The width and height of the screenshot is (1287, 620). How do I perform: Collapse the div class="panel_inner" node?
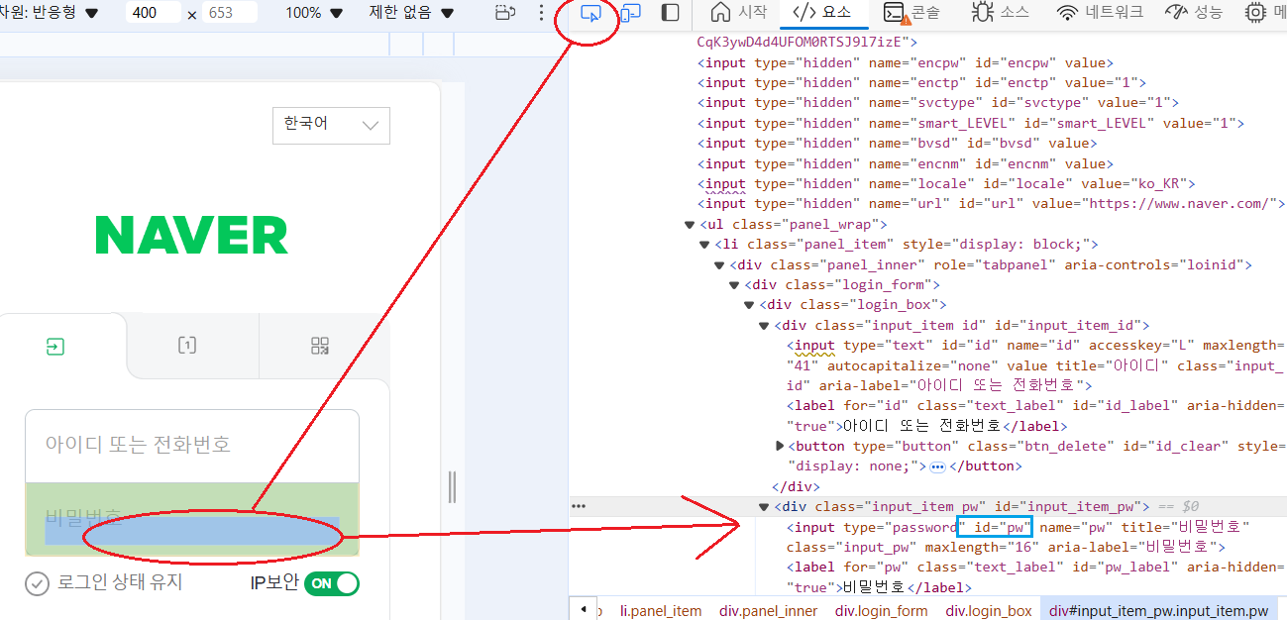click(720, 265)
